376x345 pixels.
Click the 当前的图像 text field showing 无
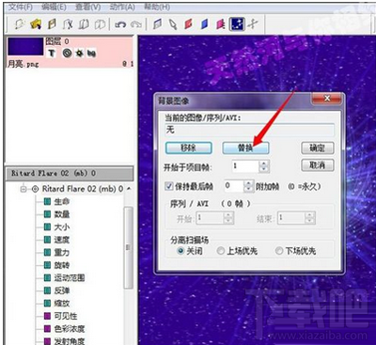pyautogui.click(x=250, y=130)
